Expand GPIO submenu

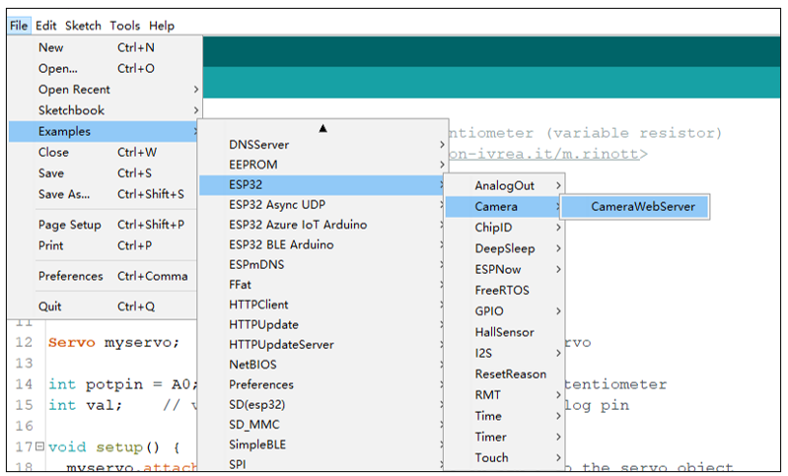[x=505, y=311]
